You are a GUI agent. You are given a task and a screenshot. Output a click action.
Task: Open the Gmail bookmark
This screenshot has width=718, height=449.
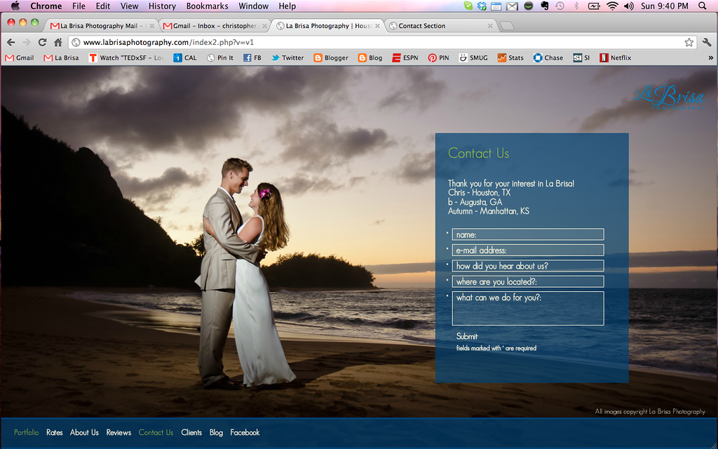pyautogui.click(x=20, y=58)
